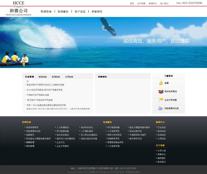Viewport: 207px width, 174px height.
Task: Open the 关于和赛 top link
Action: [x=141, y=4]
